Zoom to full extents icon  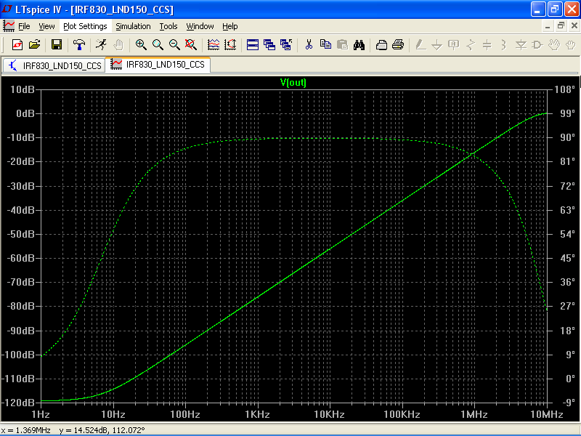pyautogui.click(x=191, y=45)
